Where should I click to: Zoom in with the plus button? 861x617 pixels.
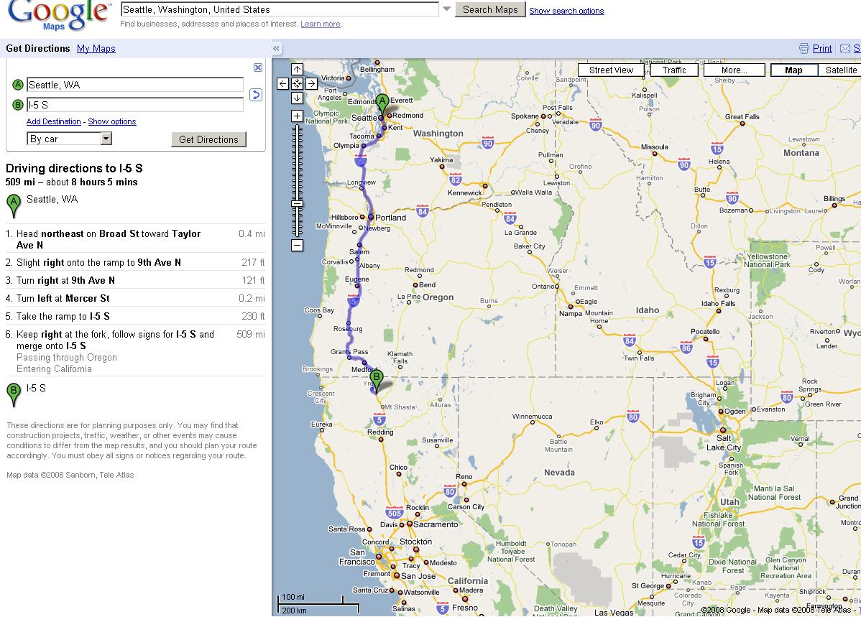297,116
